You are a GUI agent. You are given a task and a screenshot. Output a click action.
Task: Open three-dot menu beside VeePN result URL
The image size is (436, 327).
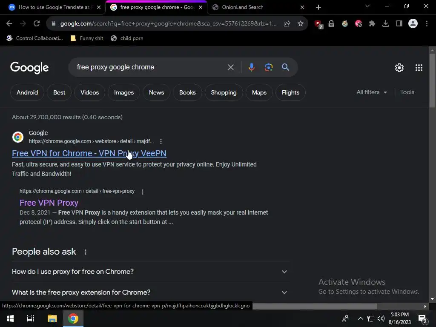coord(161,141)
